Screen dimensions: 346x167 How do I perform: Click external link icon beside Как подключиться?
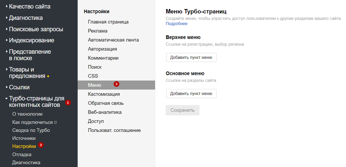[x=55, y=122]
